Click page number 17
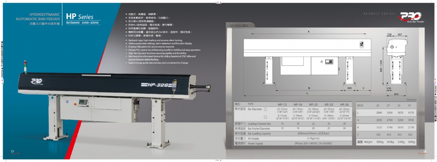 tap(13, 152)
